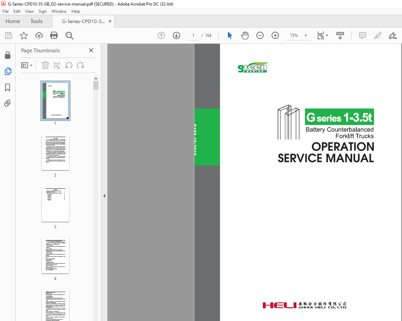Click the scrolling mode toolbar icon
402x321 pixels.
(x=340, y=35)
